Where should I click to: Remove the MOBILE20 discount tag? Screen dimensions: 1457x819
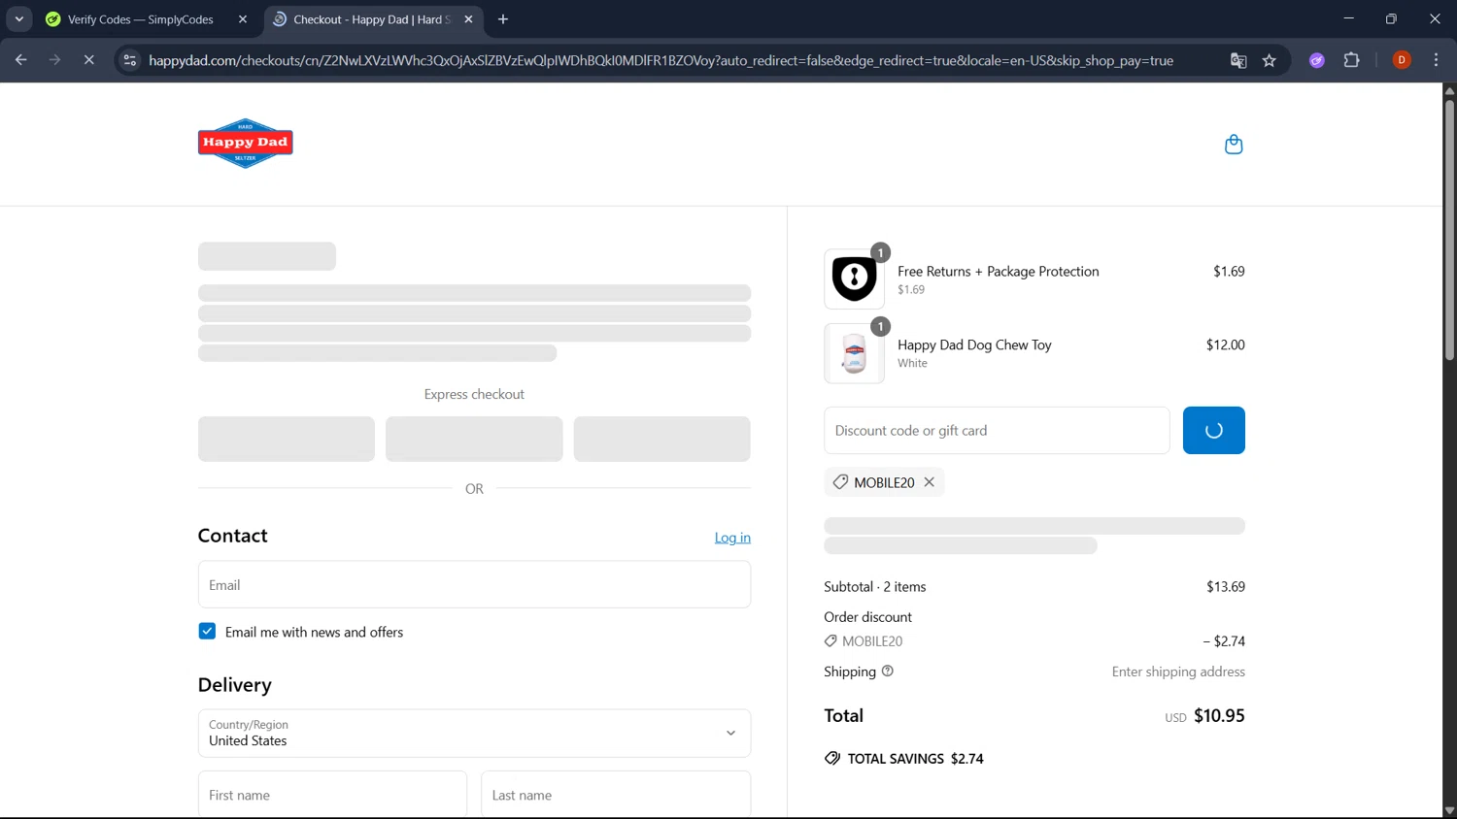tap(930, 482)
